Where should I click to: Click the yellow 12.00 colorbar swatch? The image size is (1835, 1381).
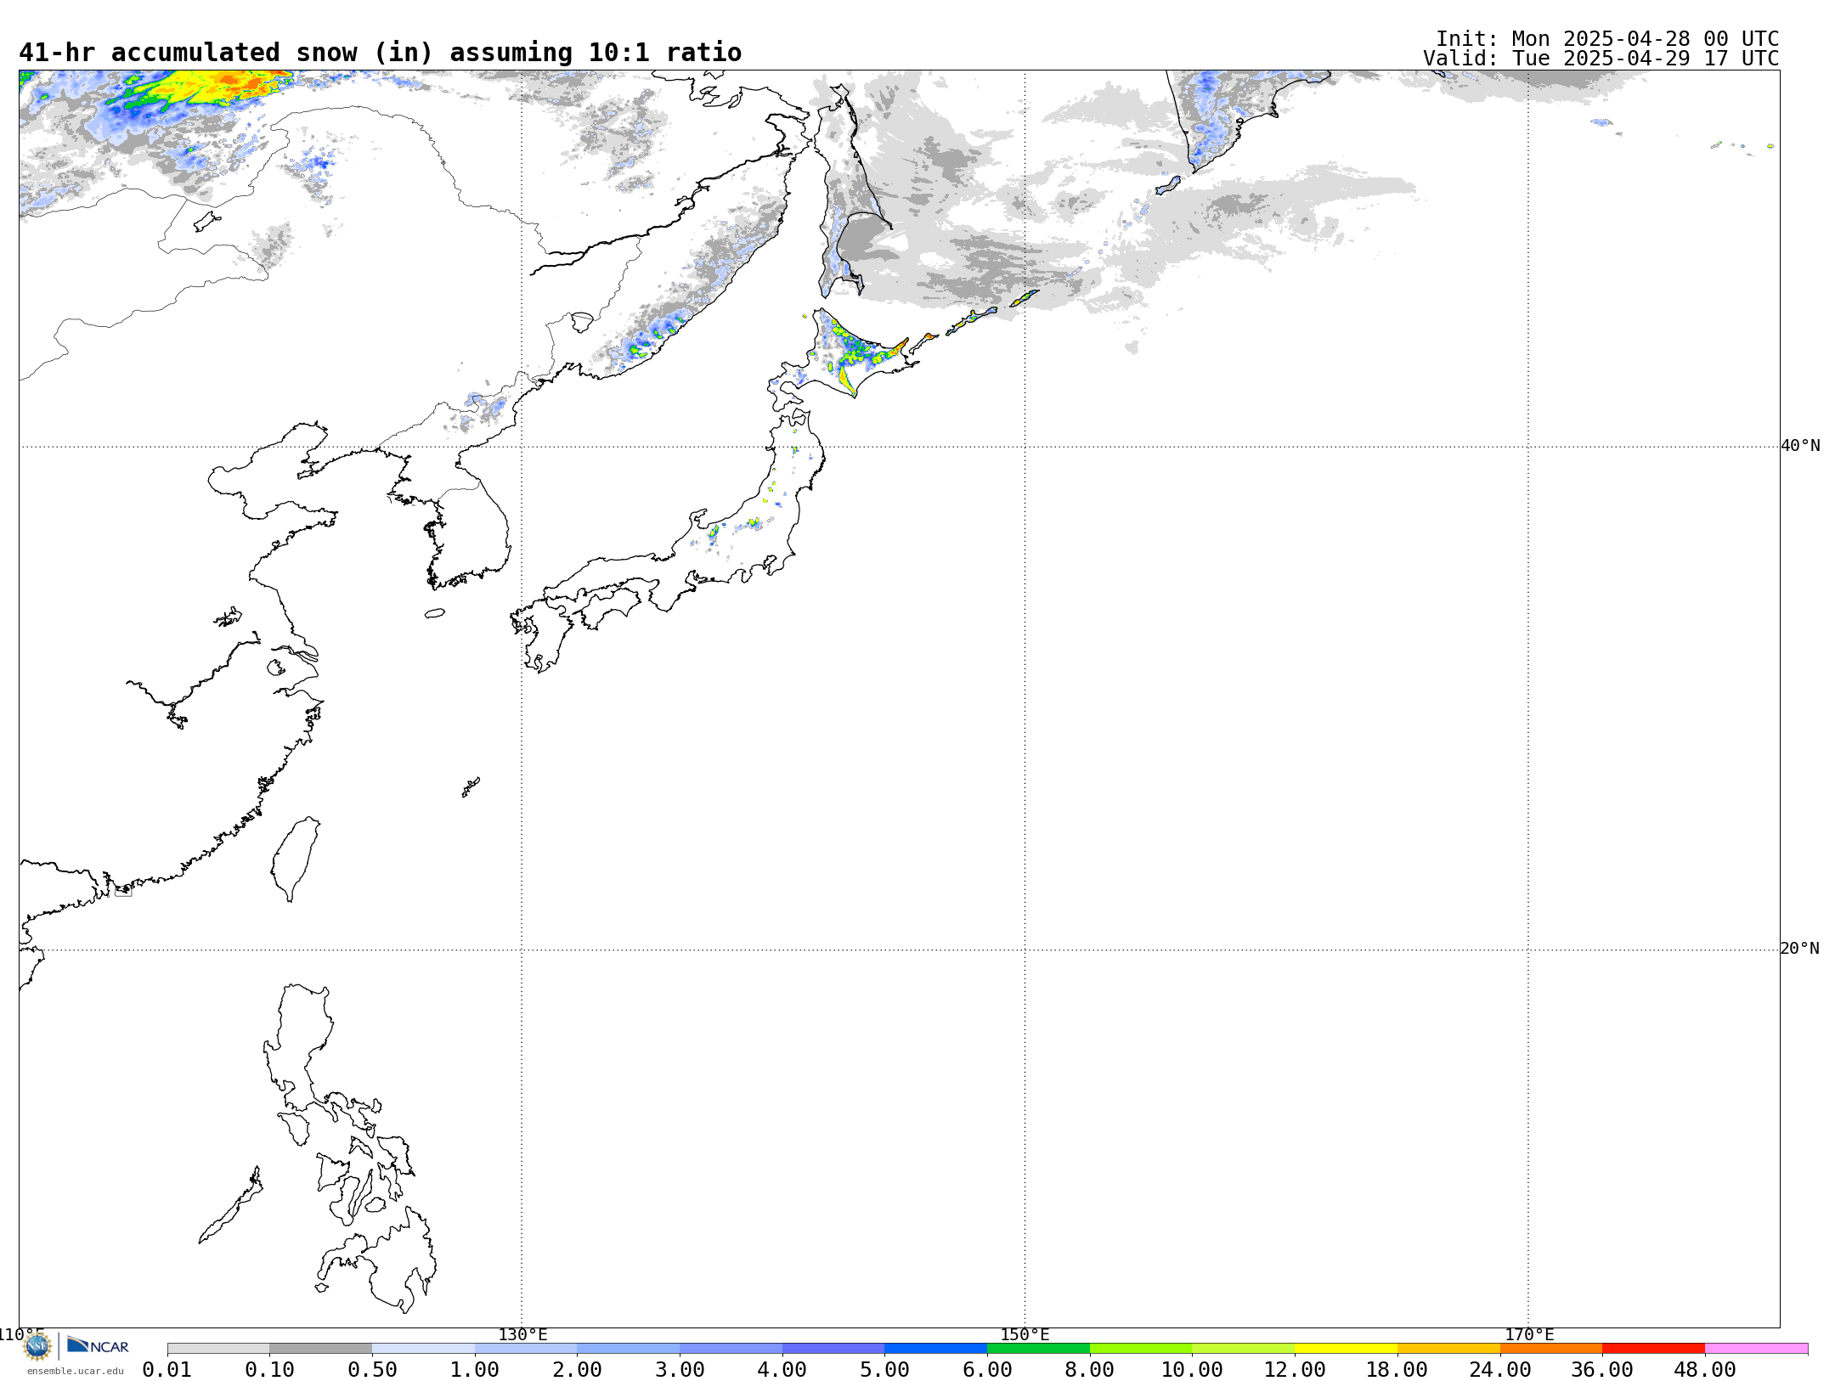tap(1346, 1349)
